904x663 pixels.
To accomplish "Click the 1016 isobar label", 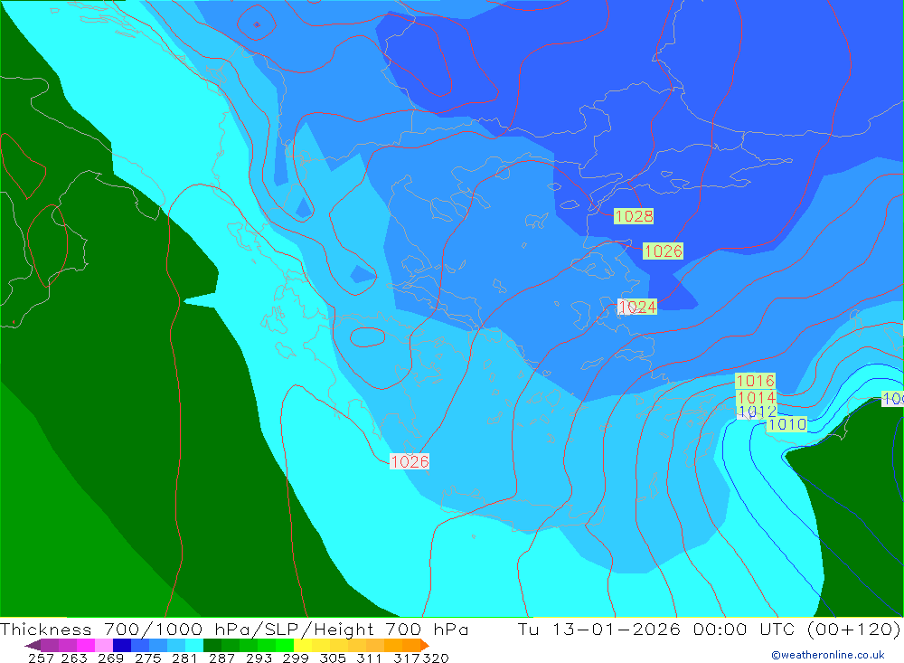I will click(755, 381).
